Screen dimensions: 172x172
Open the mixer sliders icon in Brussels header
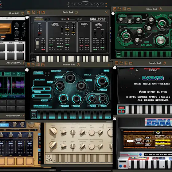pyautogui.click(x=38, y=65)
